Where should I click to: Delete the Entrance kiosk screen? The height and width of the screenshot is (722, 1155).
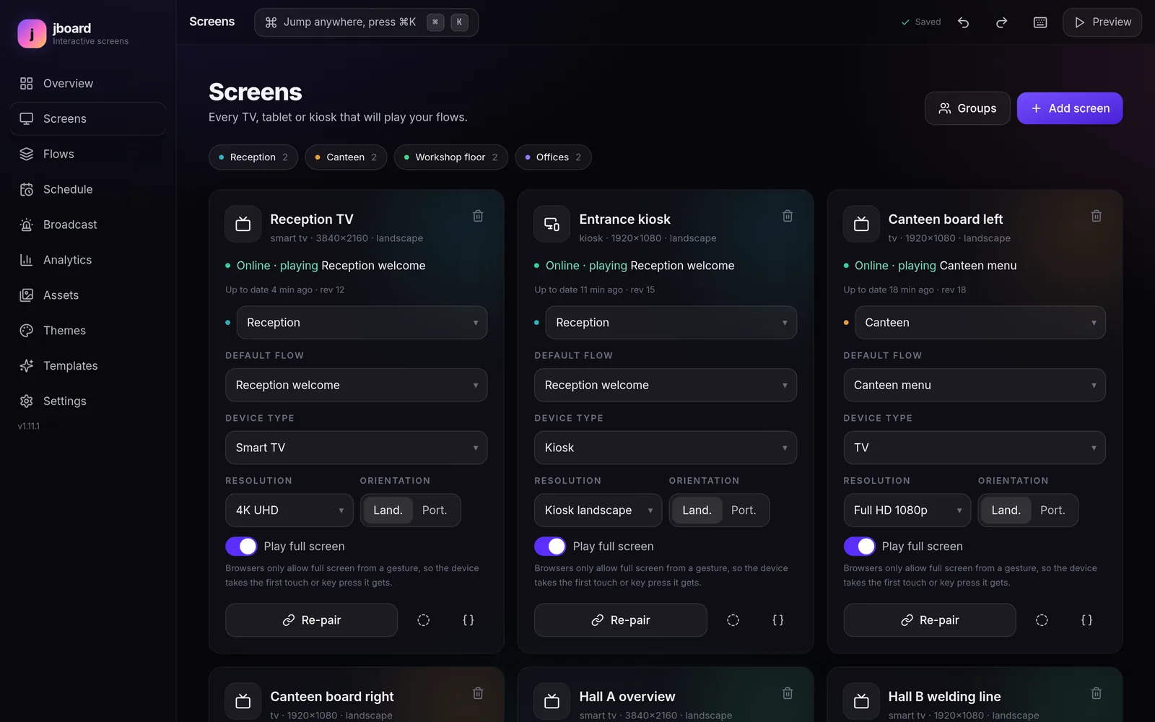tap(788, 216)
